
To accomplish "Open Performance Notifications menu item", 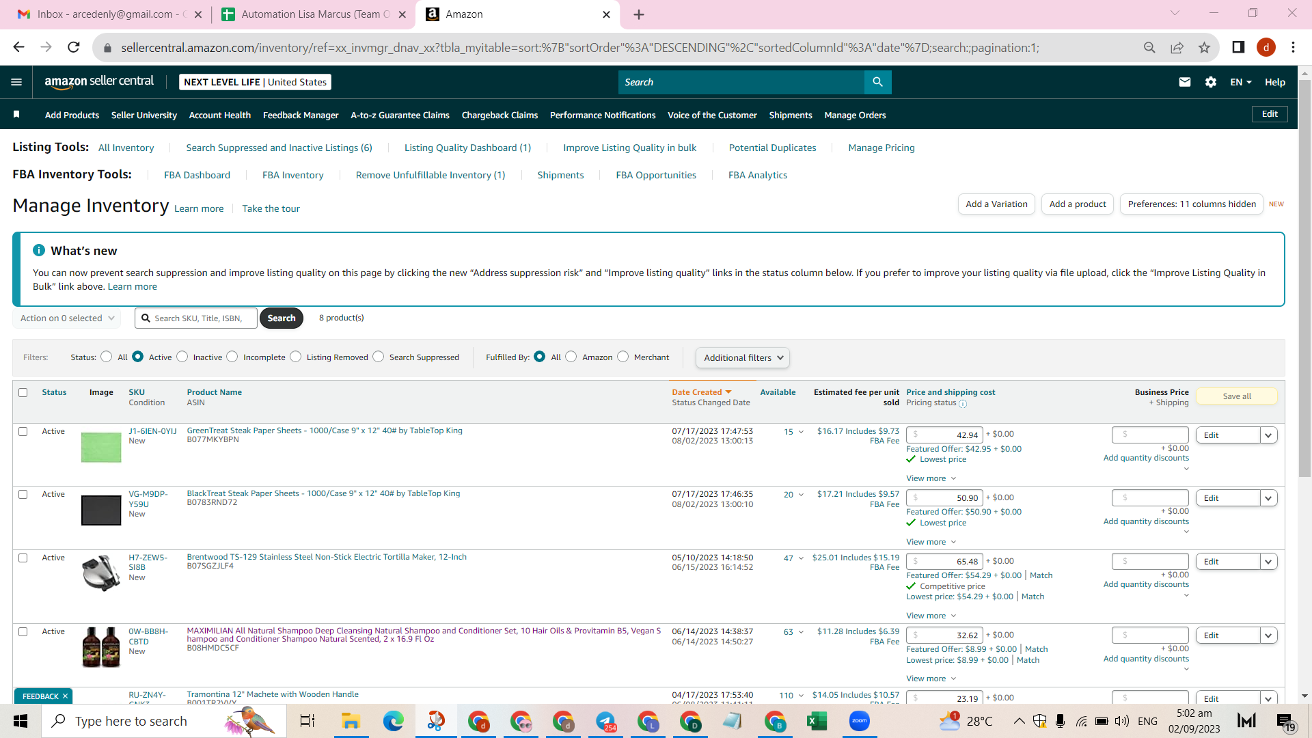I will click(x=603, y=115).
